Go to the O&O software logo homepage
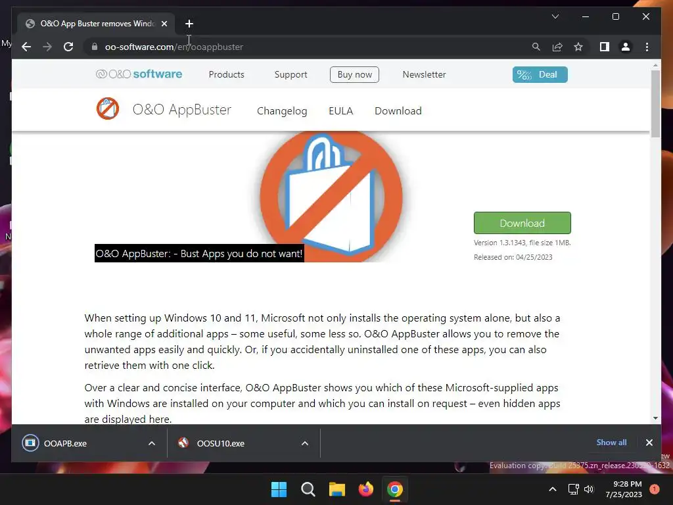 coord(139,74)
